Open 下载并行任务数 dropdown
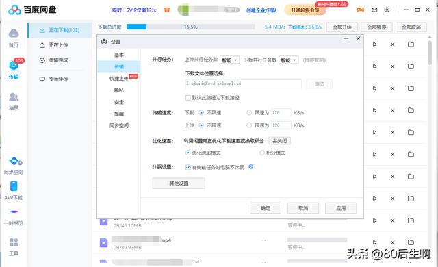The height and width of the screenshot is (267, 438). click(x=289, y=60)
